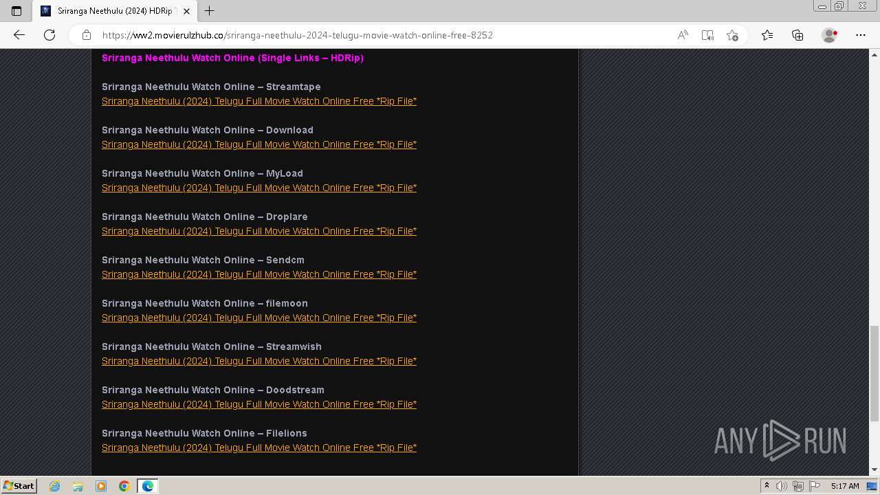The height and width of the screenshot is (495, 880).
Task: Click the scrollbar down arrow
Action: (874, 470)
